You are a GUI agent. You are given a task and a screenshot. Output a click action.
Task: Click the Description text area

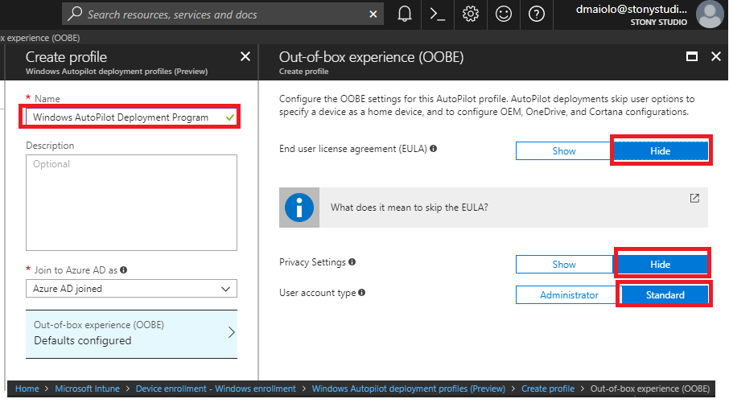click(x=132, y=203)
